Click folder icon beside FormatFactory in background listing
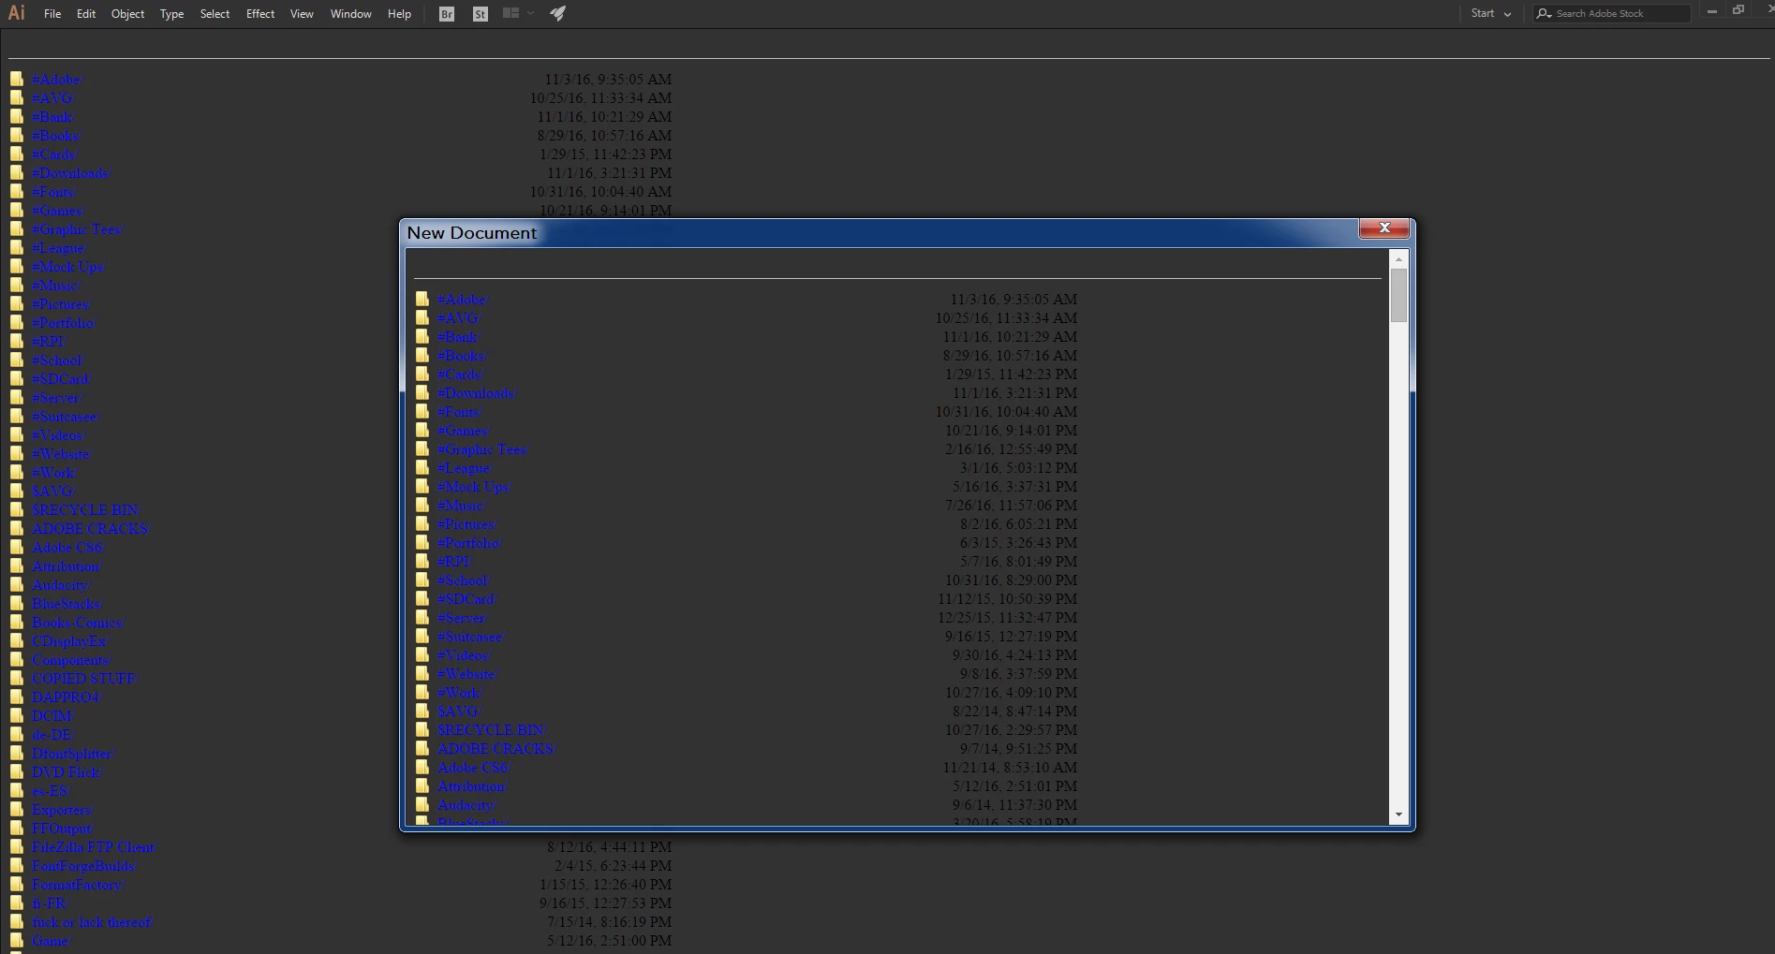The height and width of the screenshot is (954, 1775). [x=17, y=884]
